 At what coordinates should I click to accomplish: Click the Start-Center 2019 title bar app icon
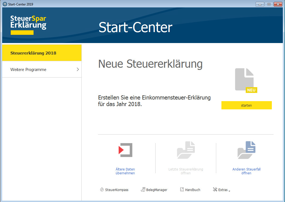tap(5, 4)
